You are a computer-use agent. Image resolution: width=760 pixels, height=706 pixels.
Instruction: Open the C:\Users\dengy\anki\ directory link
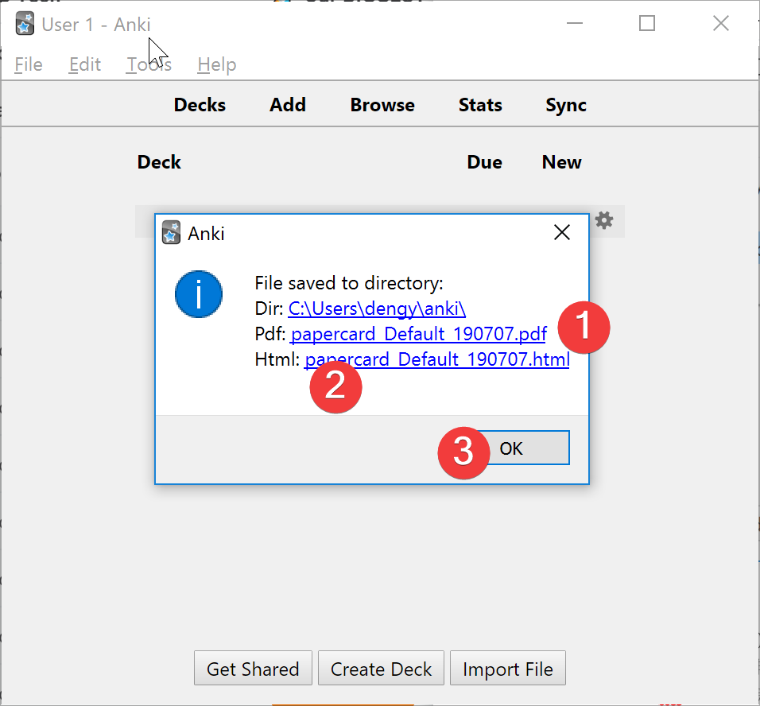click(x=377, y=308)
